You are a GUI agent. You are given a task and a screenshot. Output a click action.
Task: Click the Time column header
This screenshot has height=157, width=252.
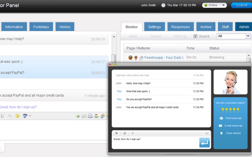tap(190, 48)
